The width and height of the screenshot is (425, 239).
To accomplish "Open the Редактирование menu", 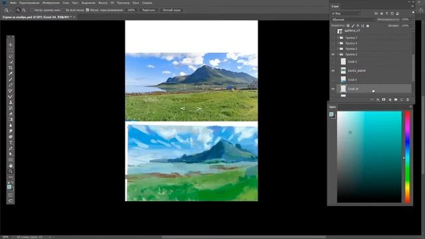I will 29,3.
